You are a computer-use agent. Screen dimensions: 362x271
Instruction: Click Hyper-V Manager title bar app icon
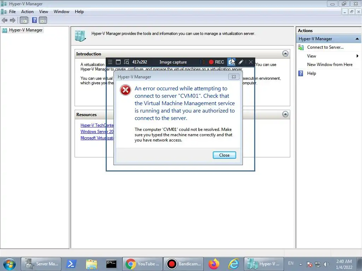(x=4, y=4)
